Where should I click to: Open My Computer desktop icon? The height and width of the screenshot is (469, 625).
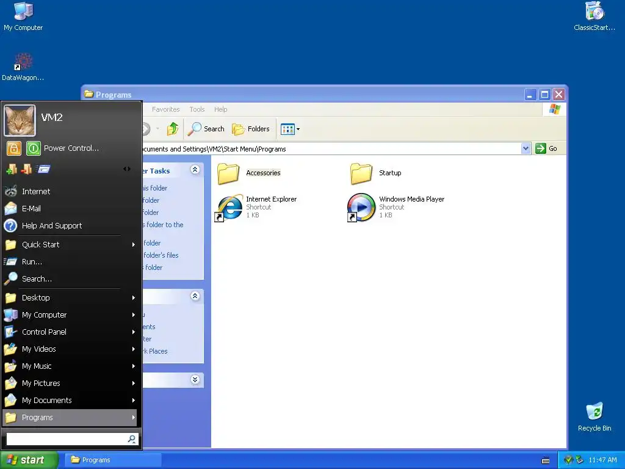click(23, 16)
